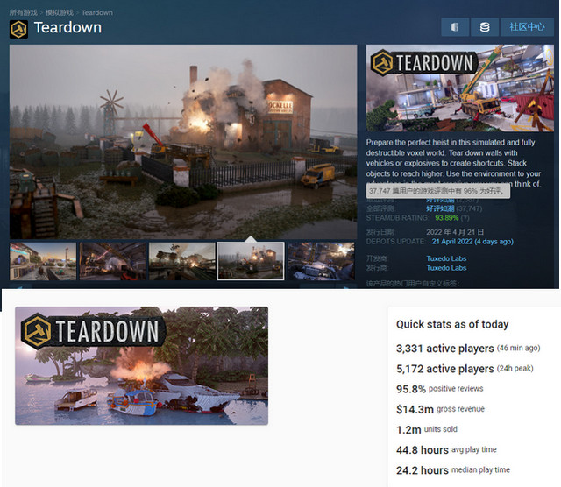Screen dimensions: 561x487
Task: Click the $14.3m gross revenue stat
Action: (440, 409)
